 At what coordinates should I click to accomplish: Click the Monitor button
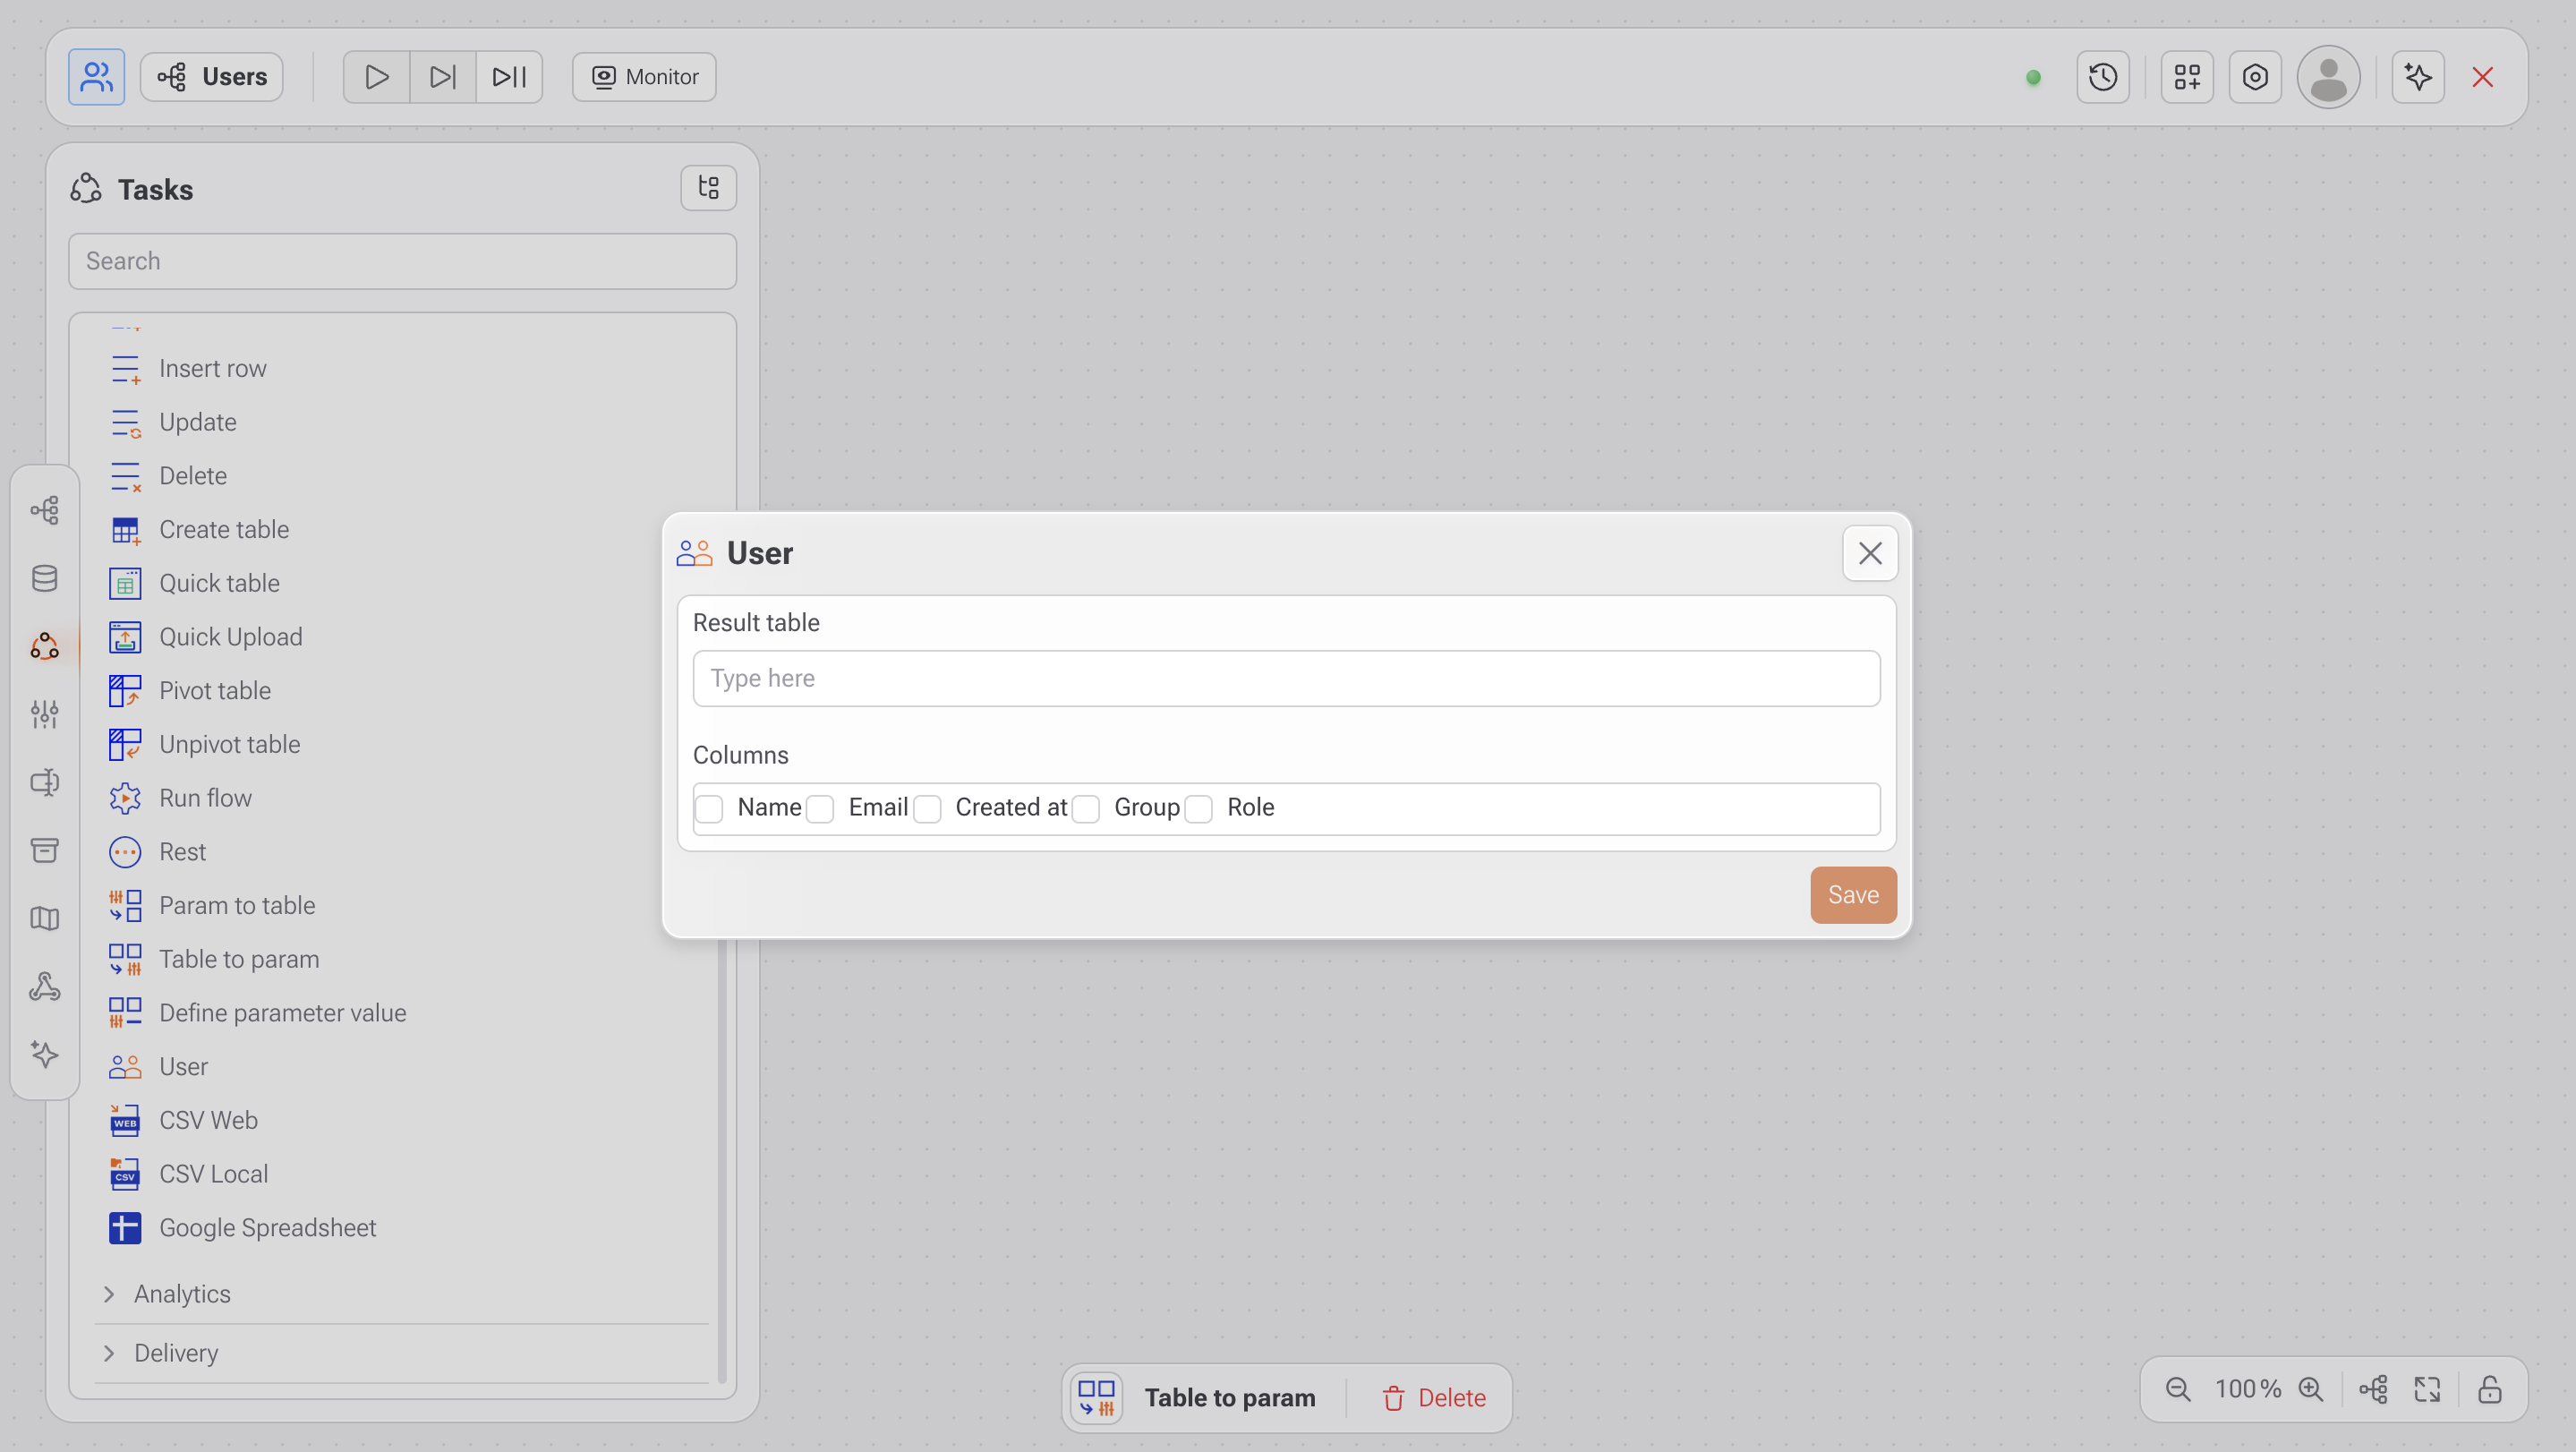[x=644, y=77]
